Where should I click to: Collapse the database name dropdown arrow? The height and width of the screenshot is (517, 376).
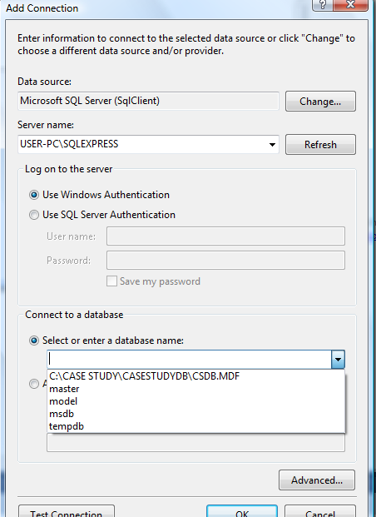click(338, 360)
